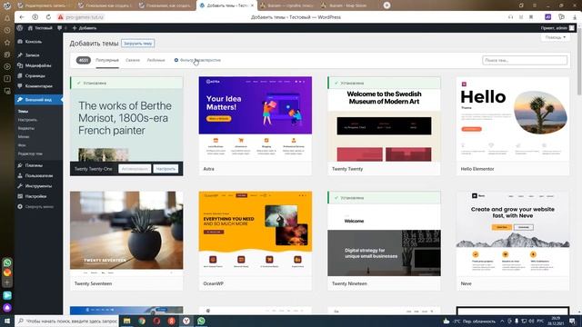Open Настройки in the sidebar

35,196
